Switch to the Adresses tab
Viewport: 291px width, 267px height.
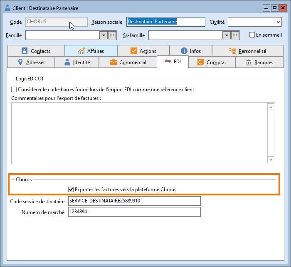31,62
